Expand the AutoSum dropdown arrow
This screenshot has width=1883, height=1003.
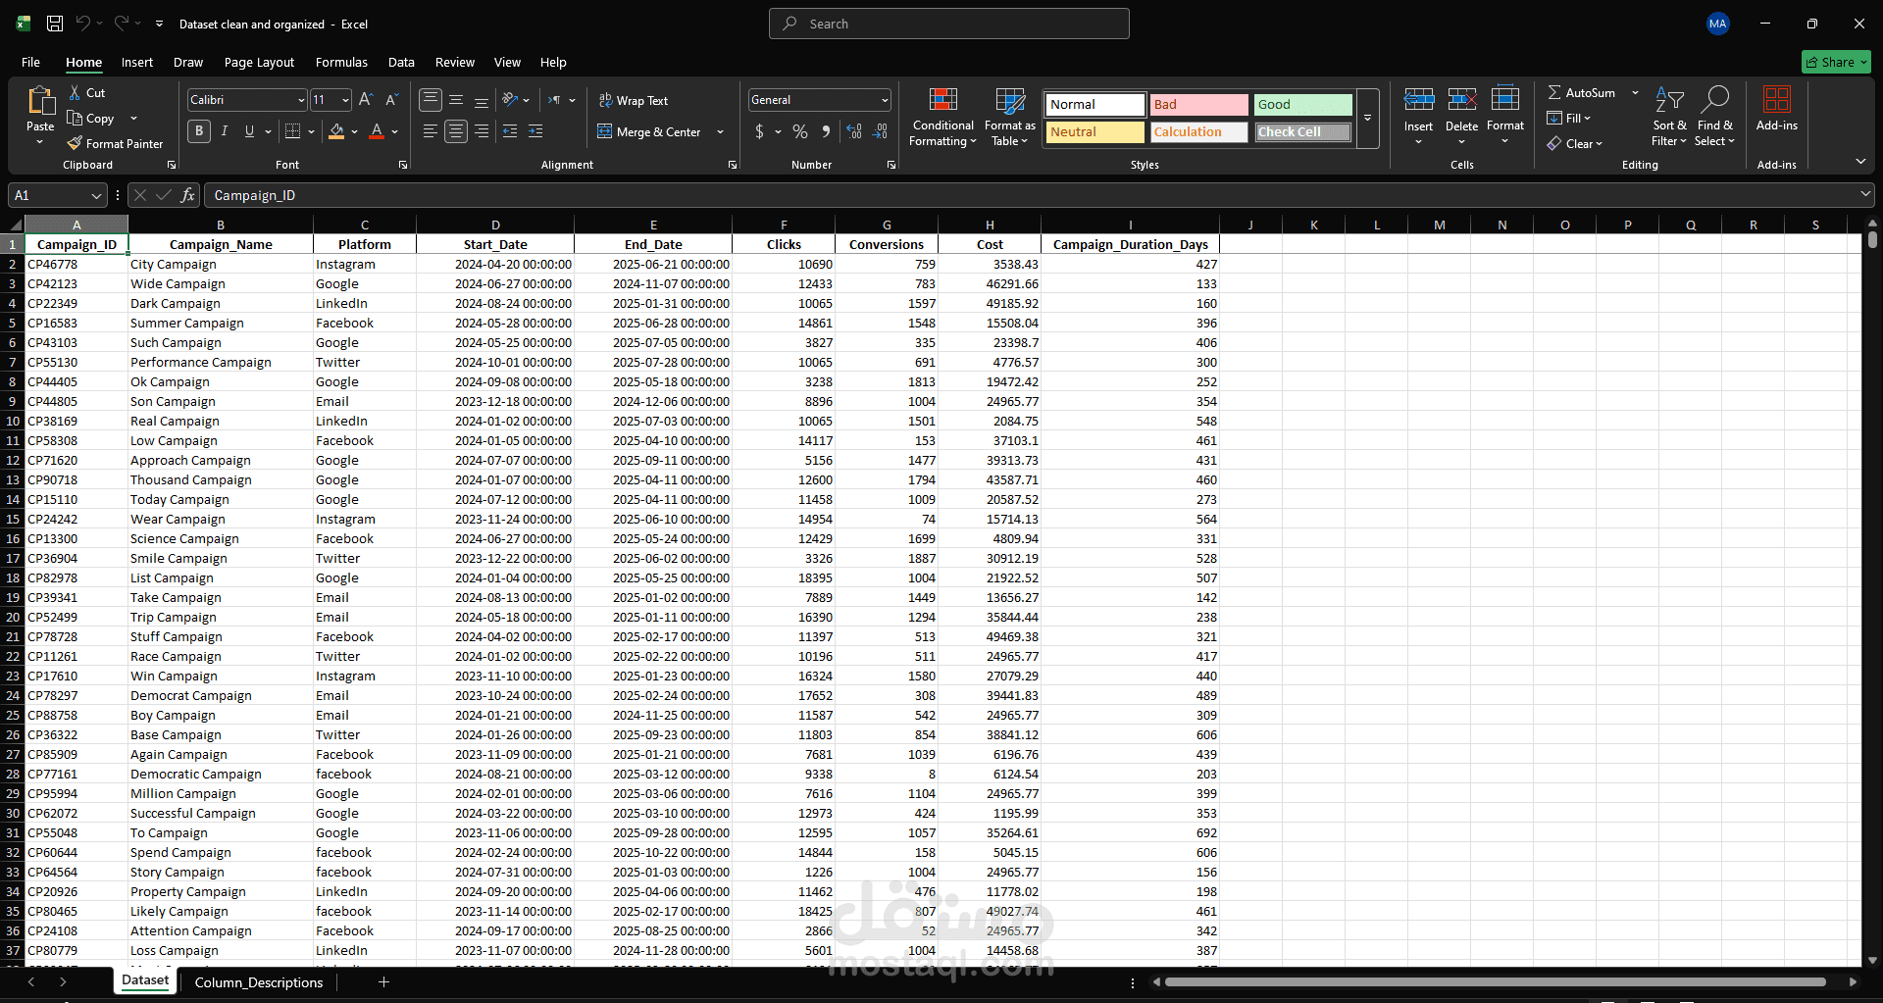[1635, 92]
